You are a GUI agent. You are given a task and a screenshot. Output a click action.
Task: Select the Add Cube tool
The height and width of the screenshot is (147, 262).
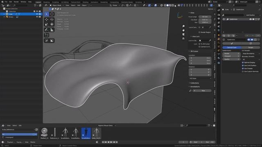point(47,35)
